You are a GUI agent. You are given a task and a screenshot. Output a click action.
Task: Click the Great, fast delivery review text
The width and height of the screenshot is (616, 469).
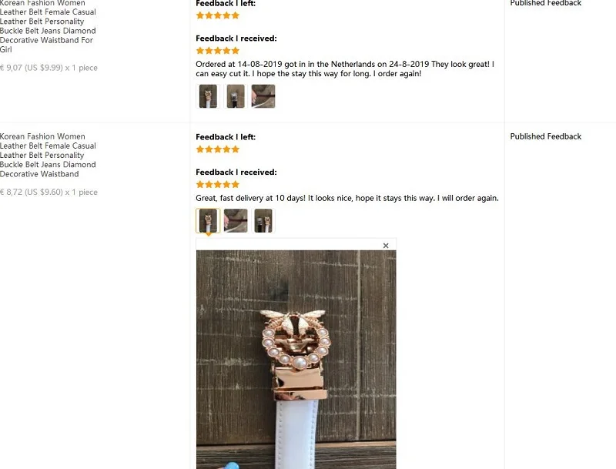(x=347, y=198)
